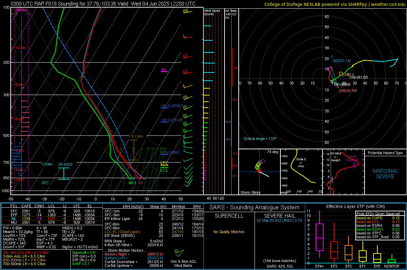Screen dimensions: 407x270
Task: Click the orange mean wind square on hodograph
Action: 340,74
